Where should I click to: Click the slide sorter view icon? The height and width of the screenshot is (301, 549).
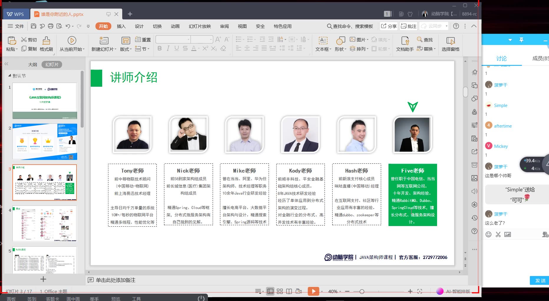(x=280, y=291)
